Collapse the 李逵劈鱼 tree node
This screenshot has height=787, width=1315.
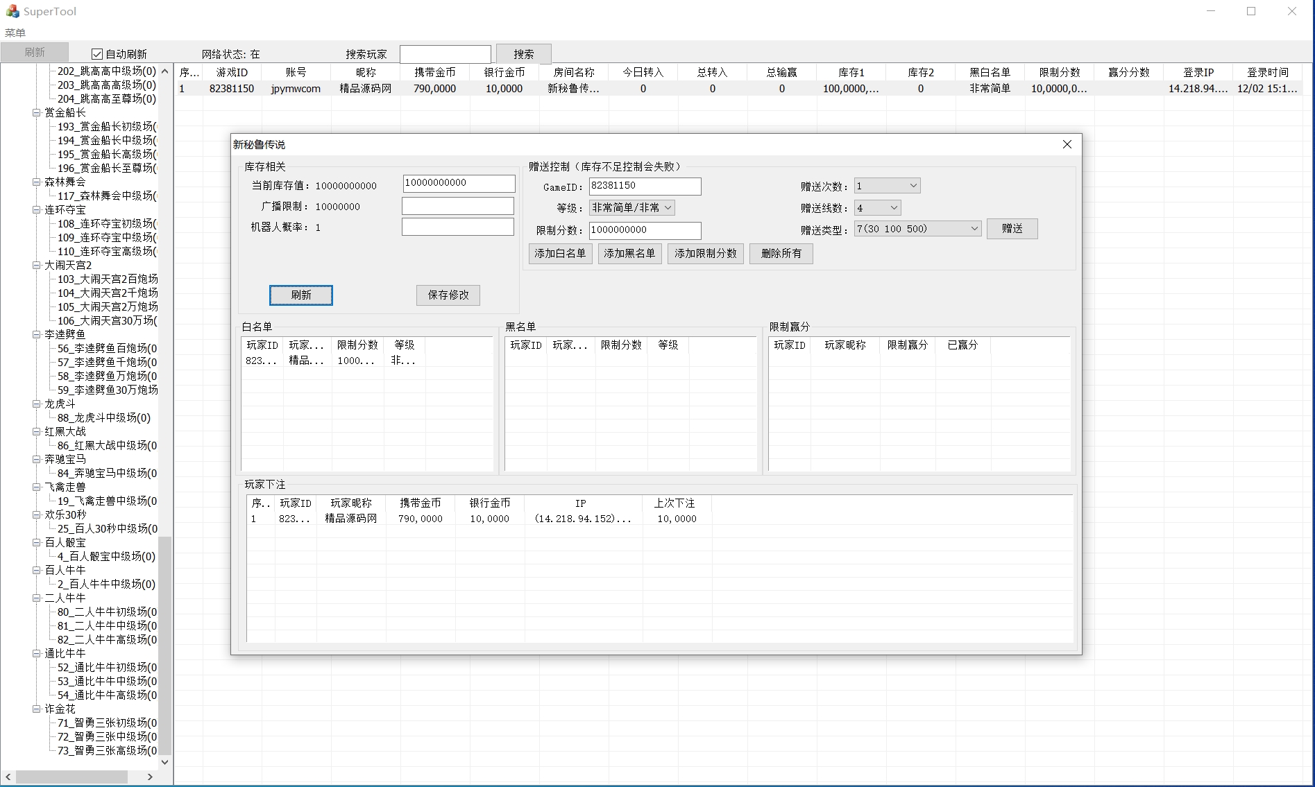click(37, 334)
